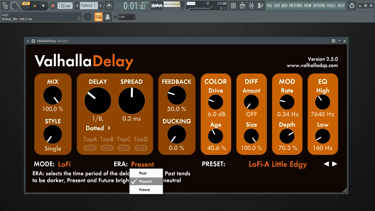Screen dimensions: 375x211
Task: Pause playback with the pause button
Action: [x=35, y=5]
